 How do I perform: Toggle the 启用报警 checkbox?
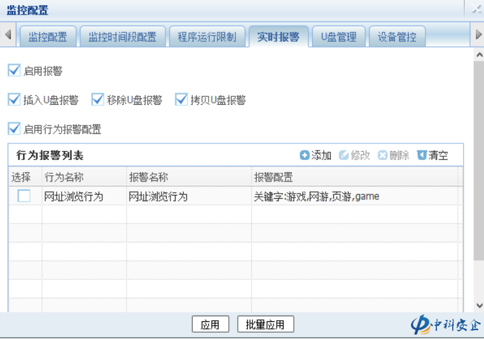pyautogui.click(x=14, y=70)
